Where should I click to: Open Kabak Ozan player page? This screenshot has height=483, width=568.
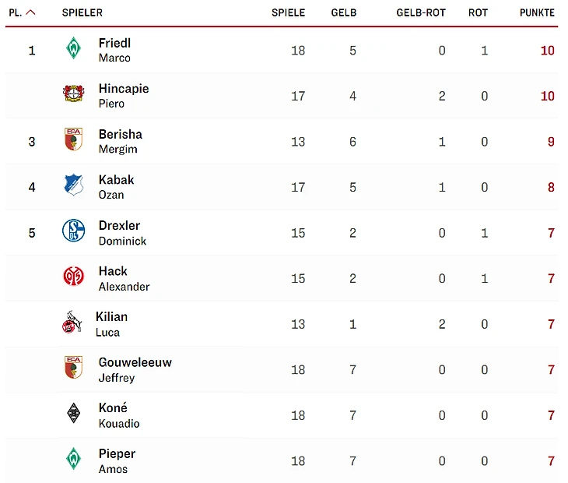[x=116, y=186]
